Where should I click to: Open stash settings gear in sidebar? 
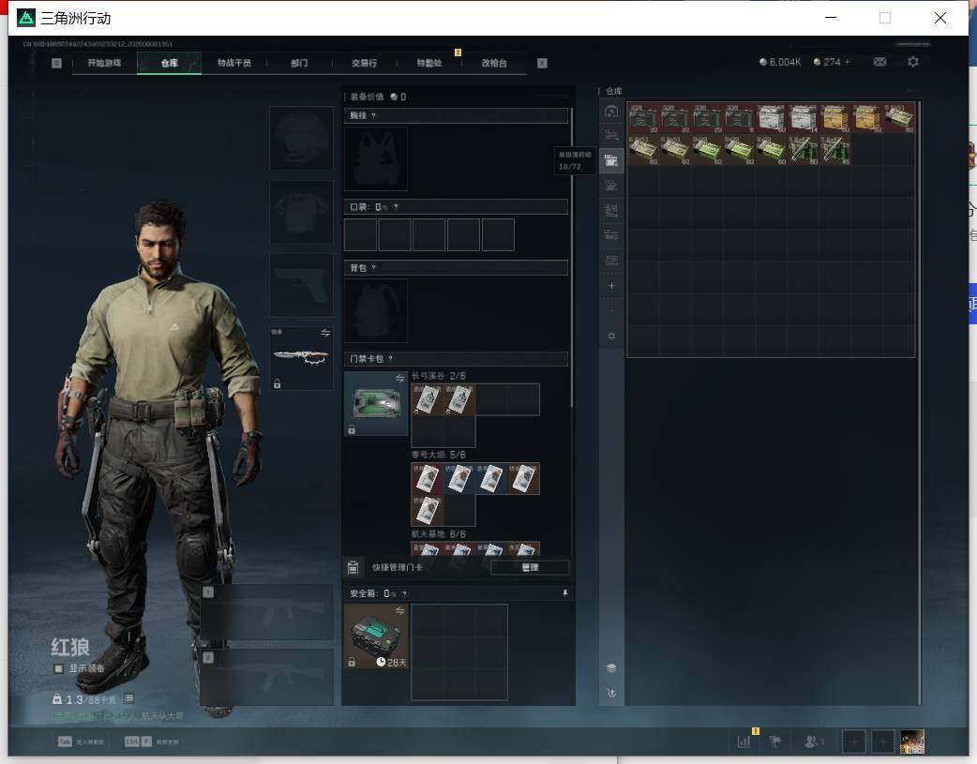[x=611, y=337]
